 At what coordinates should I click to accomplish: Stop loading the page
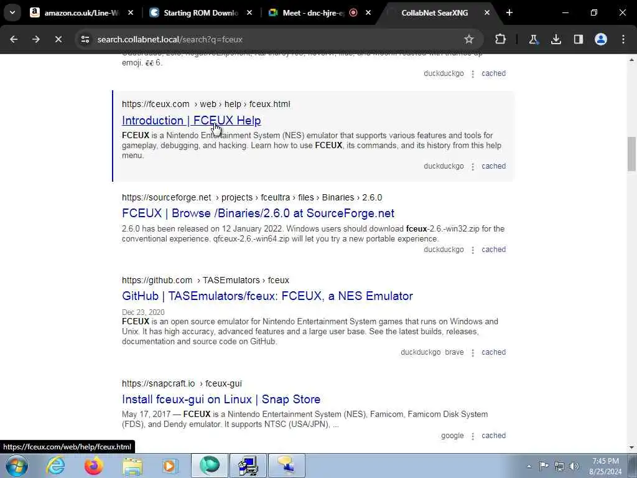[58, 39]
